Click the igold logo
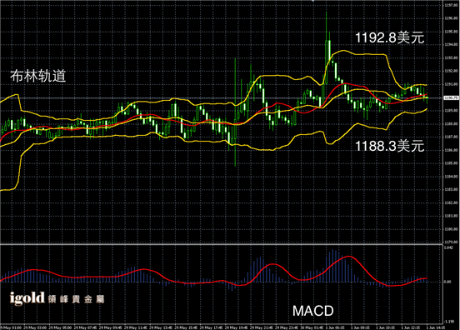 click(x=27, y=298)
